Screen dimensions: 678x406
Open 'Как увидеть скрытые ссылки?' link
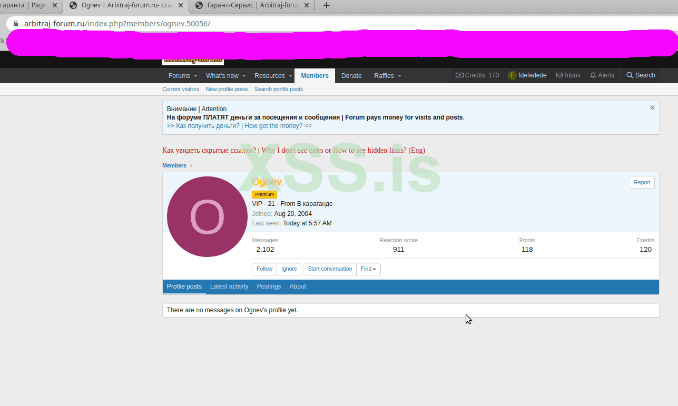pyautogui.click(x=209, y=150)
